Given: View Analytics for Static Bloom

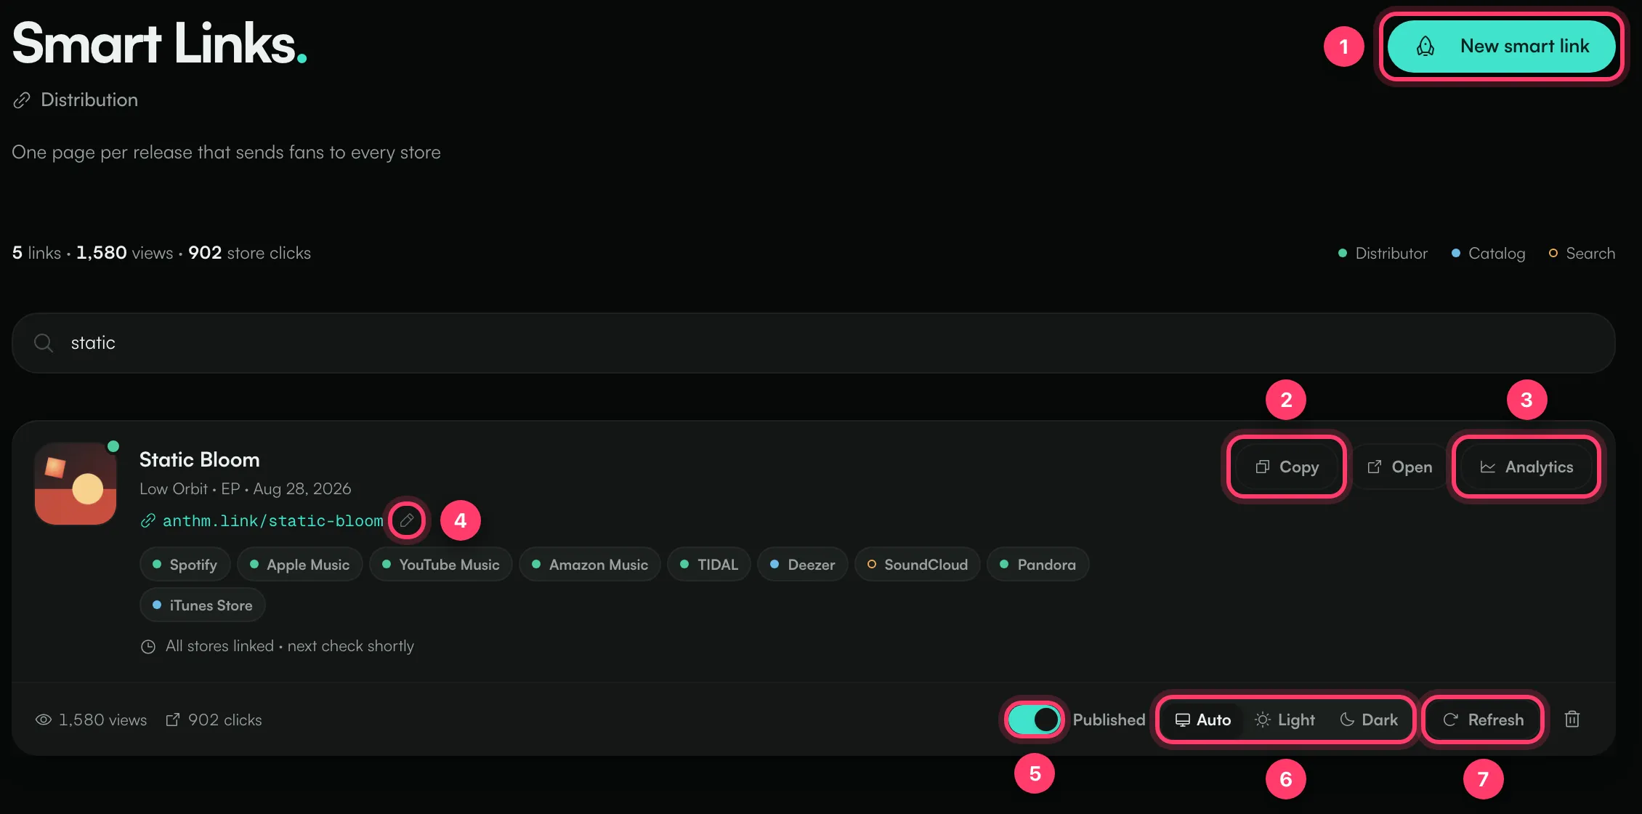Looking at the screenshot, I should 1526,467.
